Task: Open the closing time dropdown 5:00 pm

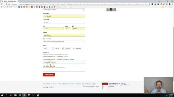Action: click(69, 48)
